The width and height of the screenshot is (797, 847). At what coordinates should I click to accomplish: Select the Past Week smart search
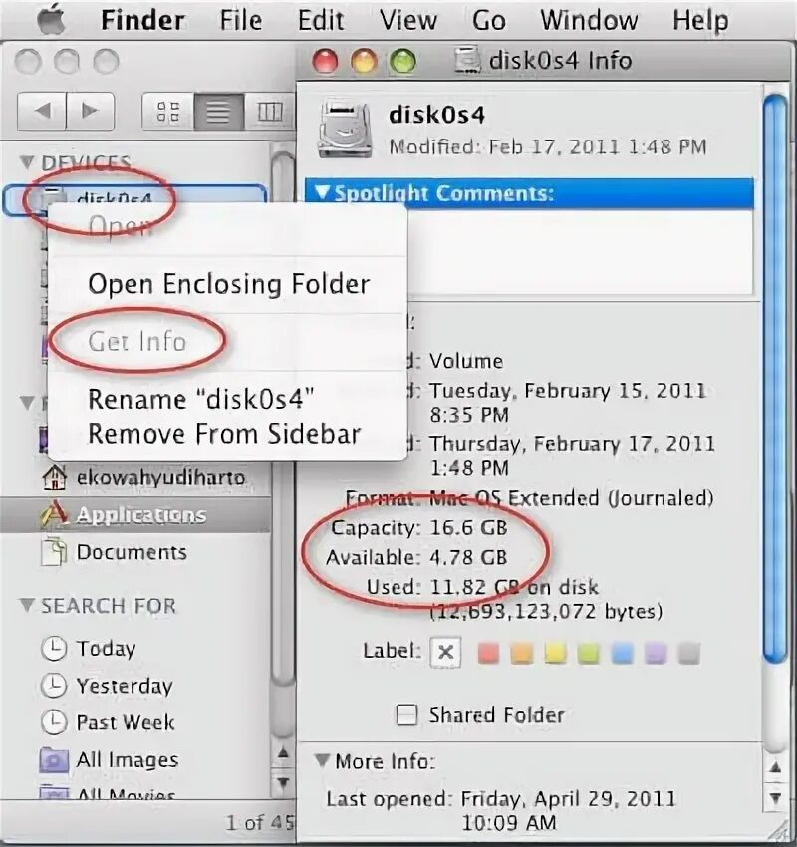pyautogui.click(x=126, y=722)
